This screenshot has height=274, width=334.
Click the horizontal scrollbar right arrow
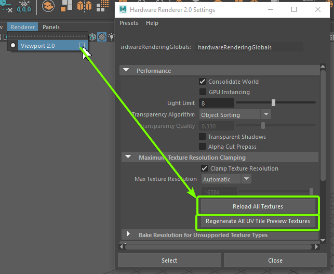coord(316,247)
